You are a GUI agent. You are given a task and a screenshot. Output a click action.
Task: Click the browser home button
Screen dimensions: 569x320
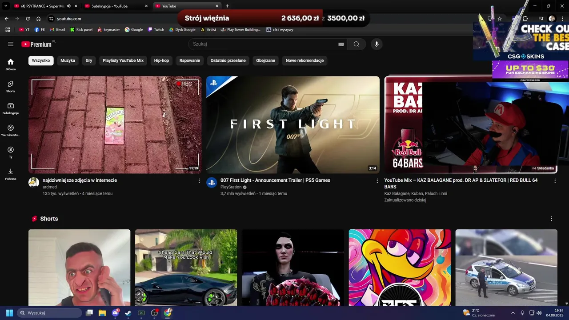click(x=38, y=19)
